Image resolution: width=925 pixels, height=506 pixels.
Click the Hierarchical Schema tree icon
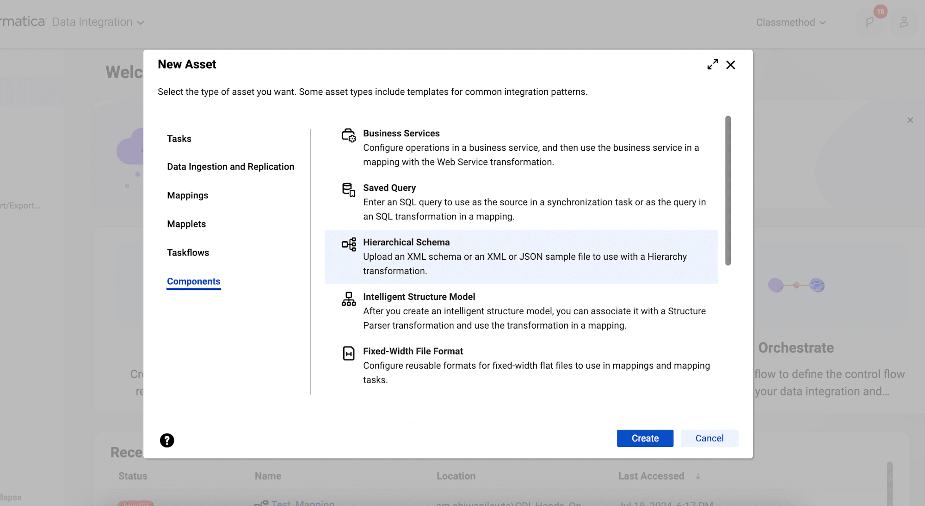(349, 244)
